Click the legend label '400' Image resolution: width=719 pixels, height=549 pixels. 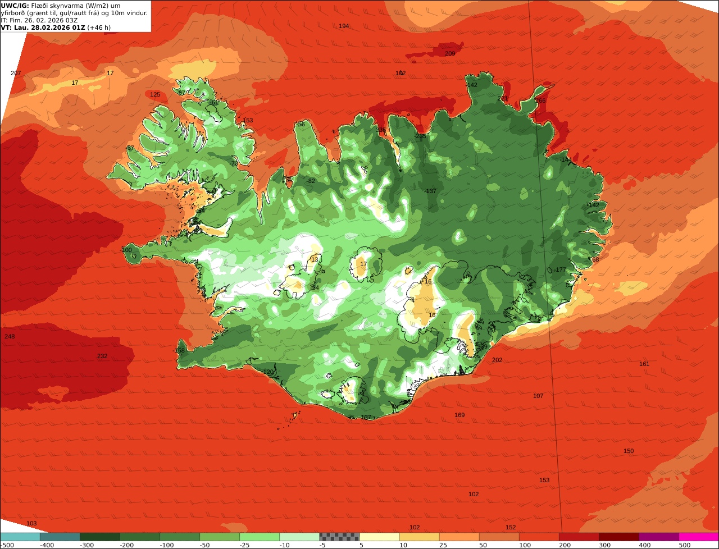(x=644, y=545)
